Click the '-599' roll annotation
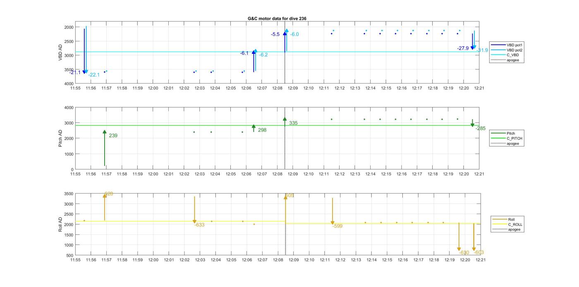Image resolution: width=579 pixels, height=287 pixels. coord(337,226)
